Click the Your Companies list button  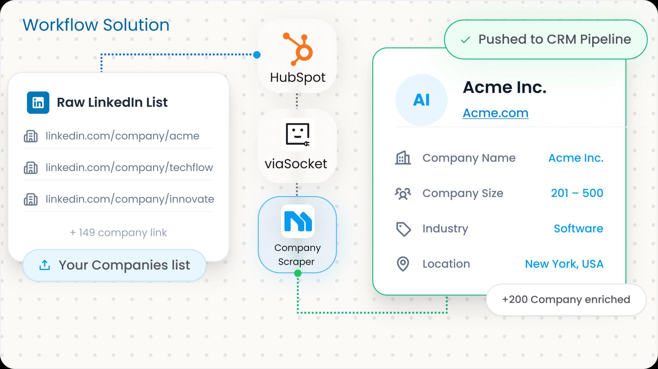tap(114, 265)
